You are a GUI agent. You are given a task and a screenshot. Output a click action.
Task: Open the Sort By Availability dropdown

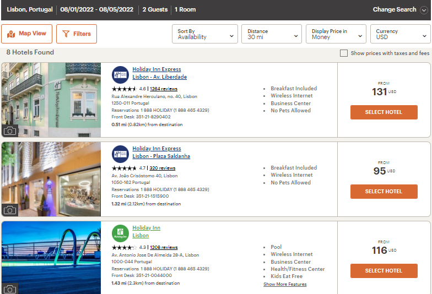click(205, 34)
